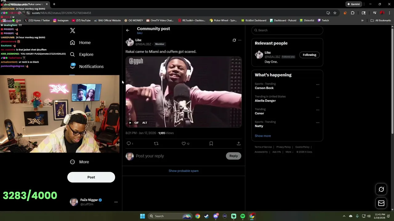Open the GIF media of the man at microphone
The image size is (394, 221).
pos(183,92)
